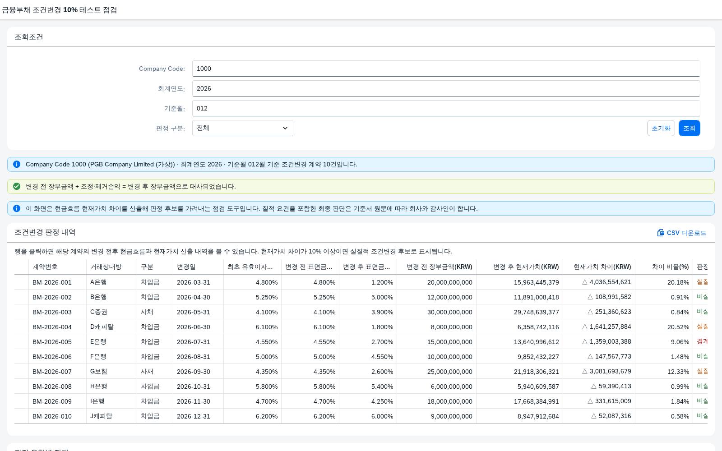
Task: Click contract number BM-2026-007
Action: [52, 372]
